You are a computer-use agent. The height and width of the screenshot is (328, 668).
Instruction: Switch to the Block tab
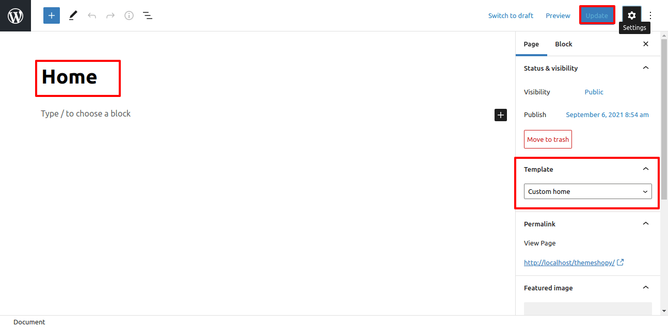pyautogui.click(x=563, y=44)
